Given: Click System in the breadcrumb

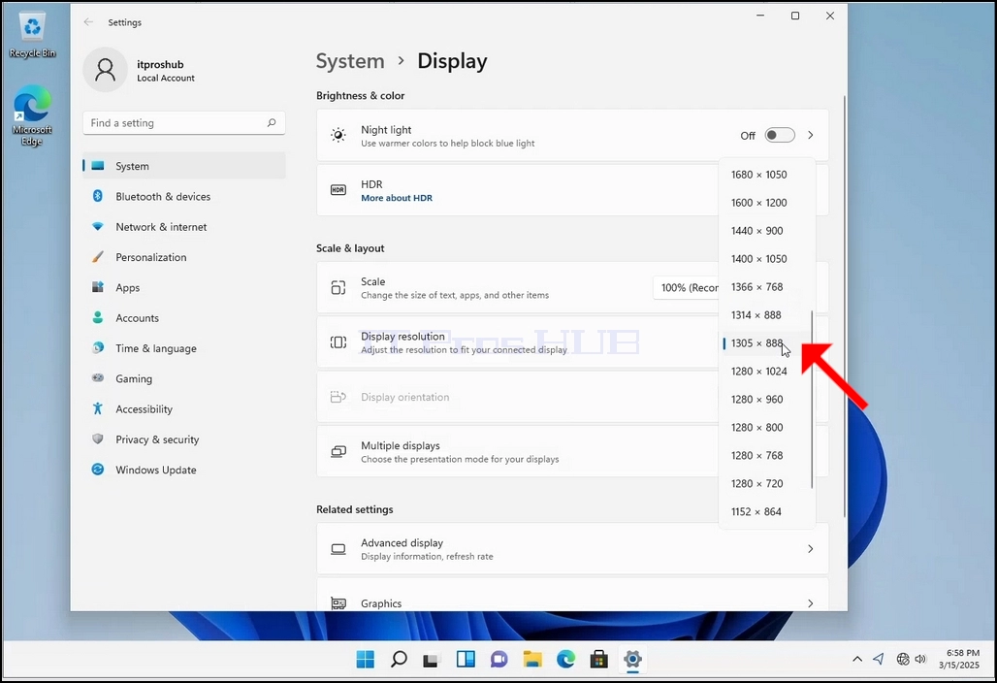Looking at the screenshot, I should click(350, 61).
